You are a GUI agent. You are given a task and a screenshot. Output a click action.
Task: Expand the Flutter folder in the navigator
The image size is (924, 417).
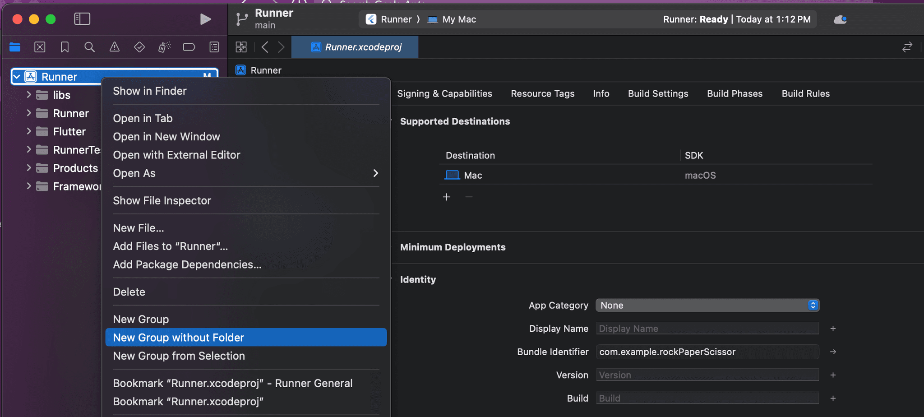click(28, 131)
